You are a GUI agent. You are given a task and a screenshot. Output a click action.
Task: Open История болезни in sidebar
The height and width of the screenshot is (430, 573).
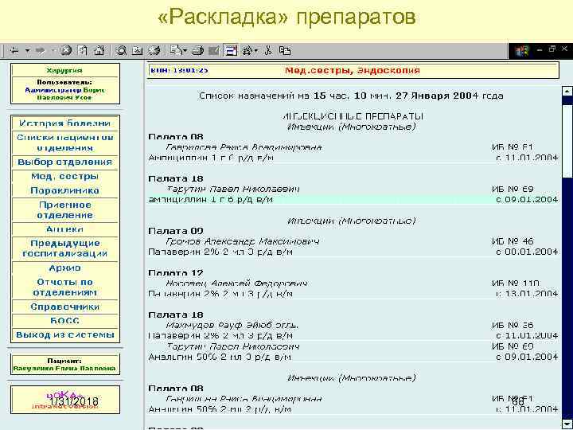point(65,123)
